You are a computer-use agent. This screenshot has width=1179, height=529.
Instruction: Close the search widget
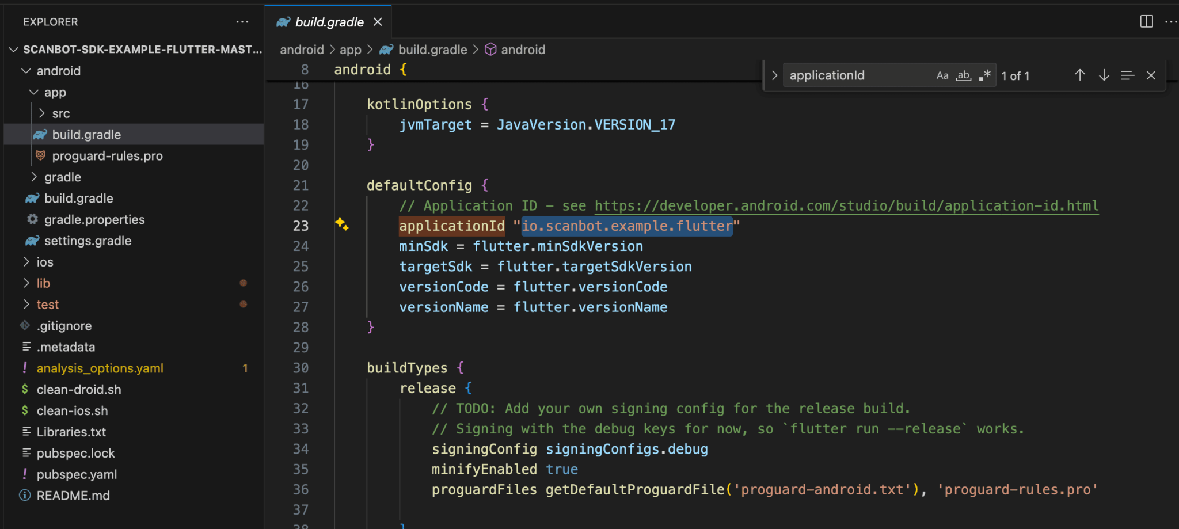point(1150,75)
